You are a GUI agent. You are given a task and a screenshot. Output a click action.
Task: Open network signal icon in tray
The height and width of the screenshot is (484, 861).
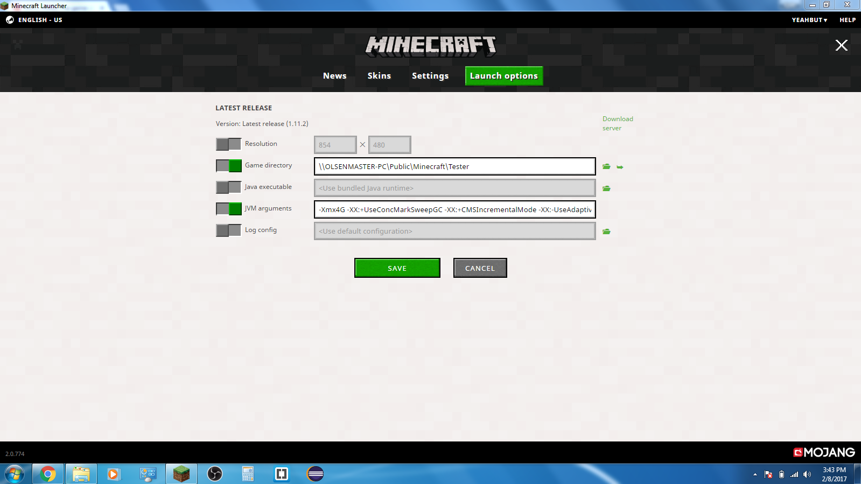click(x=794, y=474)
